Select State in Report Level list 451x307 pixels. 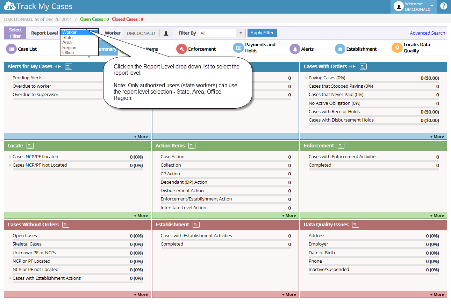[x=67, y=37]
